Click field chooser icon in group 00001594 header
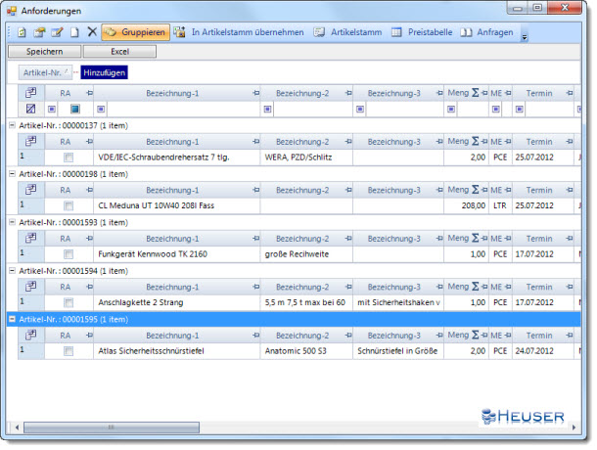This screenshot has width=597, height=450. tap(31, 287)
